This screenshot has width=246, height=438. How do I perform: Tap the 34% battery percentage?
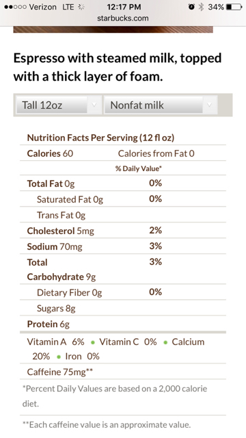point(216,7)
